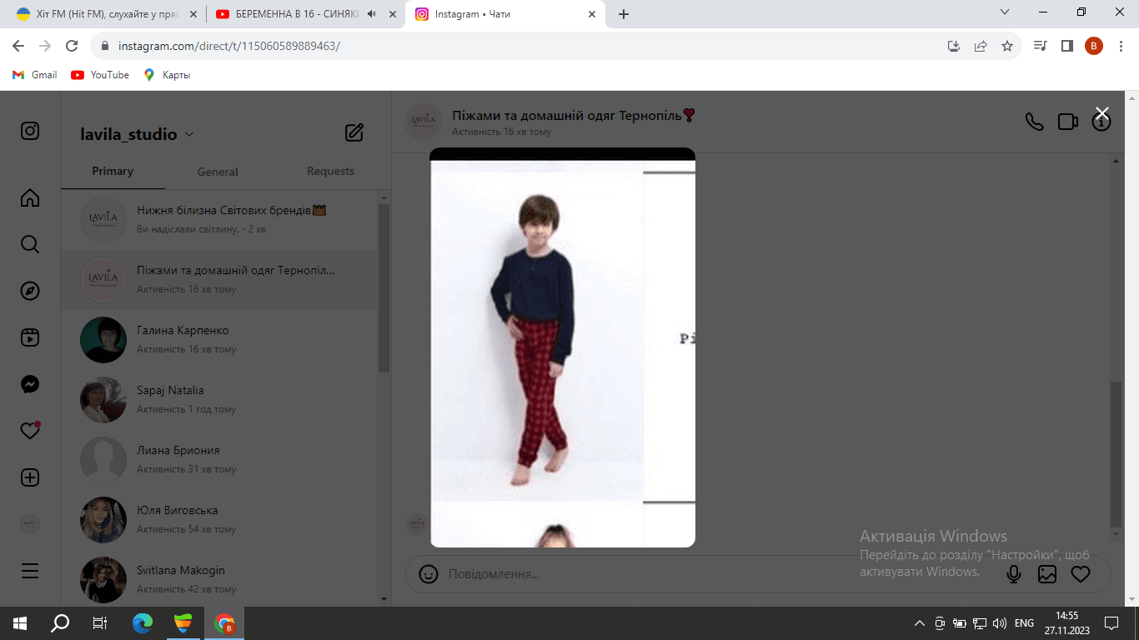Start a video call in the chat header
The image size is (1139, 640).
pos(1068,122)
